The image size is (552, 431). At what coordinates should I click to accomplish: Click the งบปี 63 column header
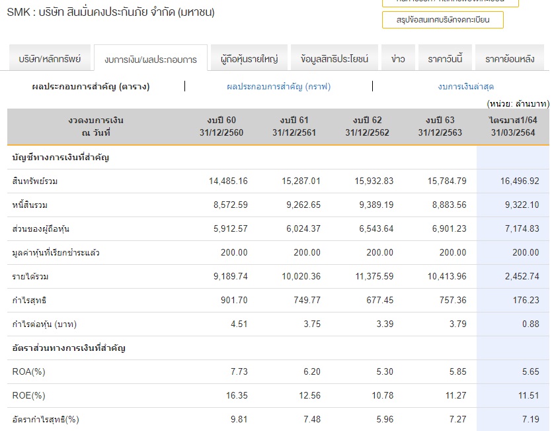[x=440, y=126]
